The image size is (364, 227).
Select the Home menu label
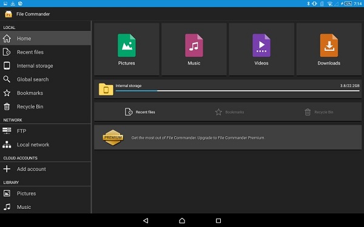[24, 39]
